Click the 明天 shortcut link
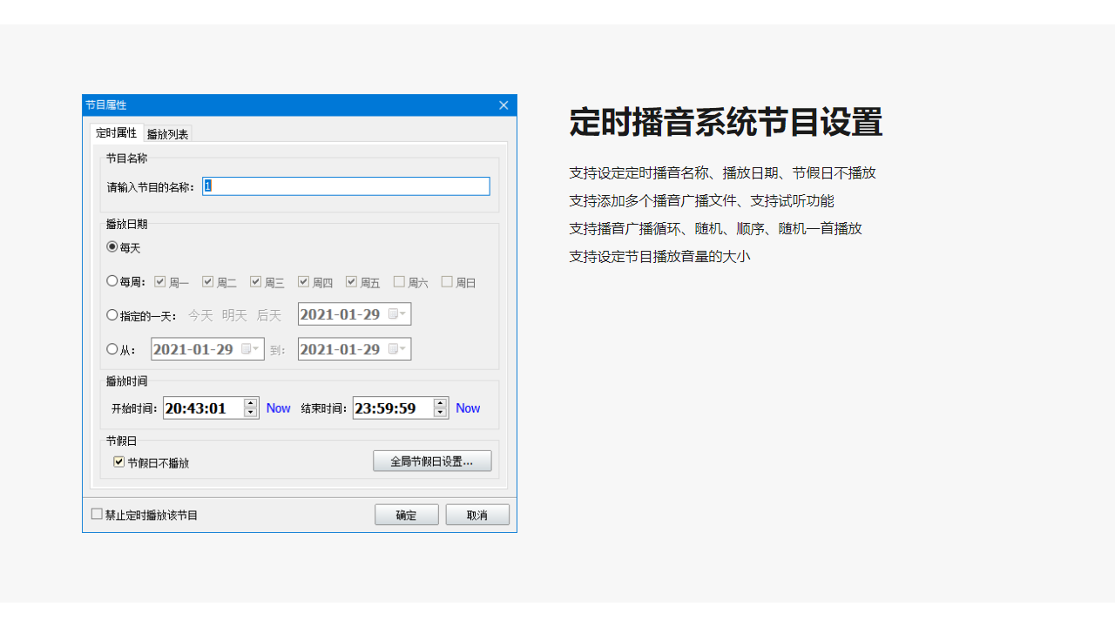1115x627 pixels. coord(234,315)
